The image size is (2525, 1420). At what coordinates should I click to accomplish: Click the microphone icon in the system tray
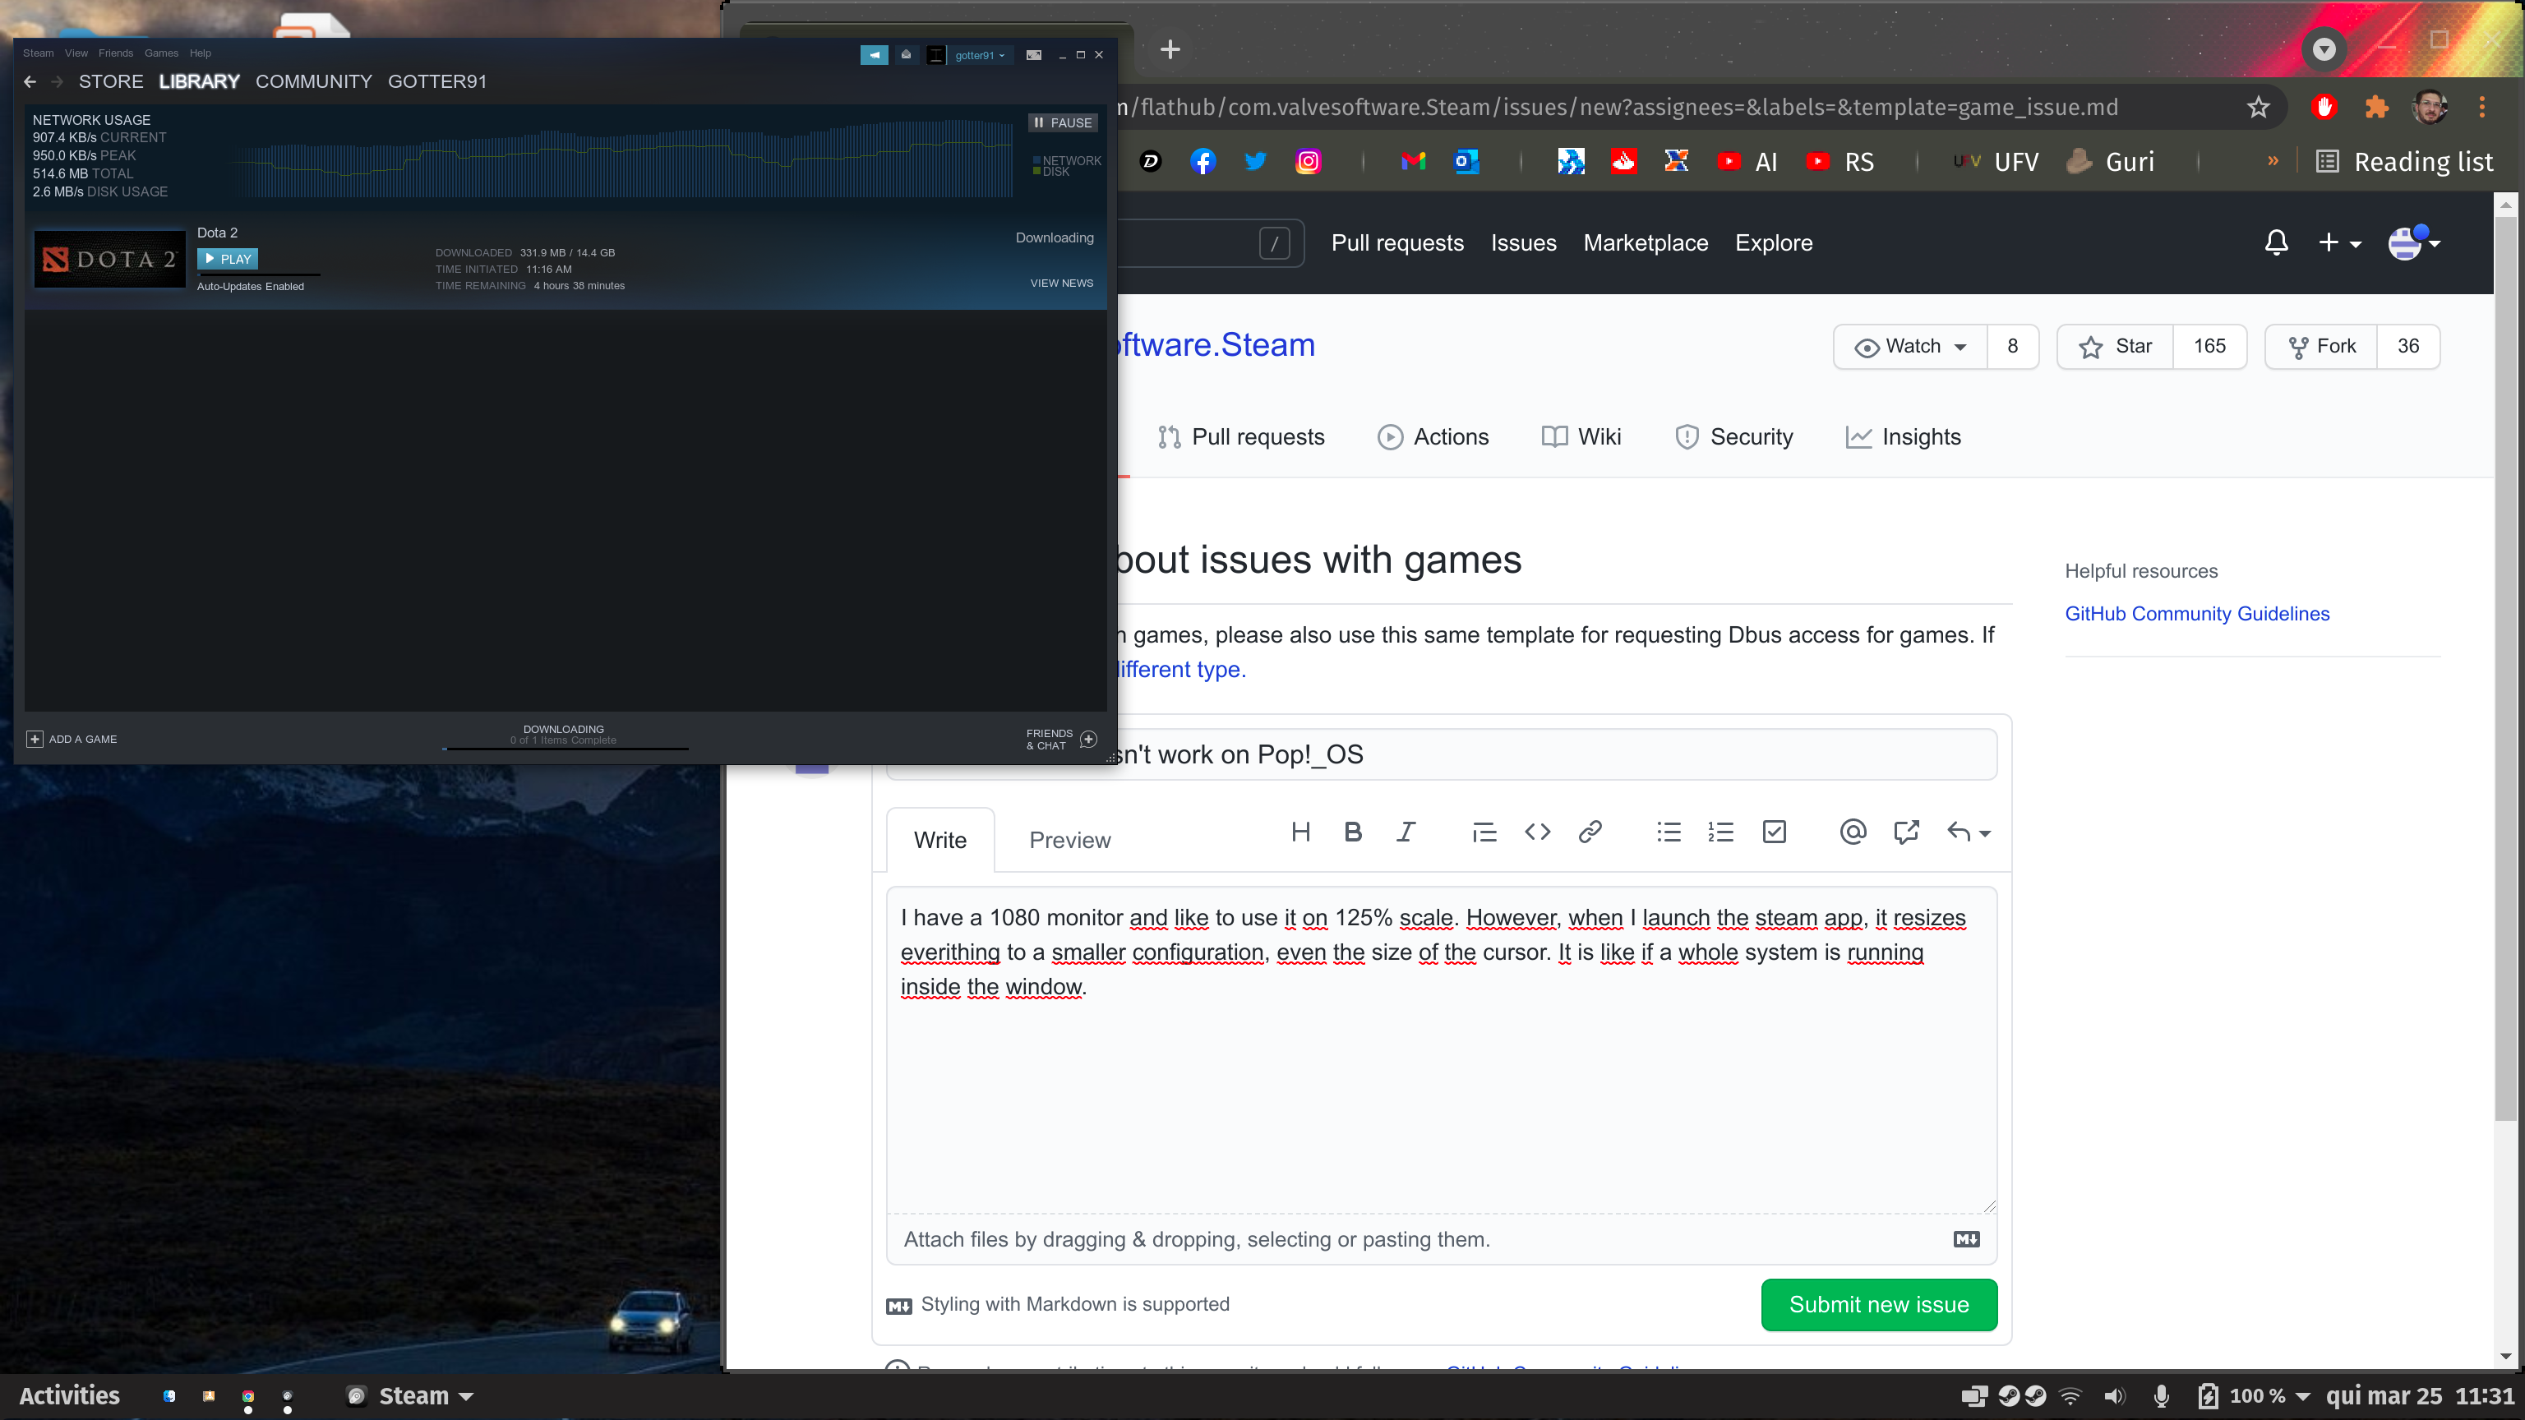(x=2160, y=1396)
